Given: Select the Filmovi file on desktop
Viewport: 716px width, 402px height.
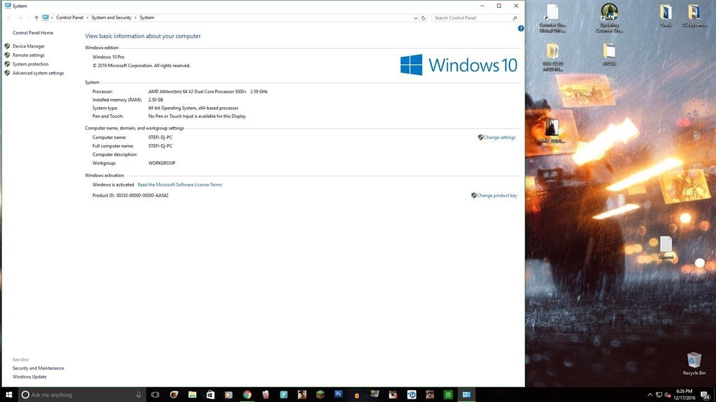Looking at the screenshot, I should pos(666,248).
